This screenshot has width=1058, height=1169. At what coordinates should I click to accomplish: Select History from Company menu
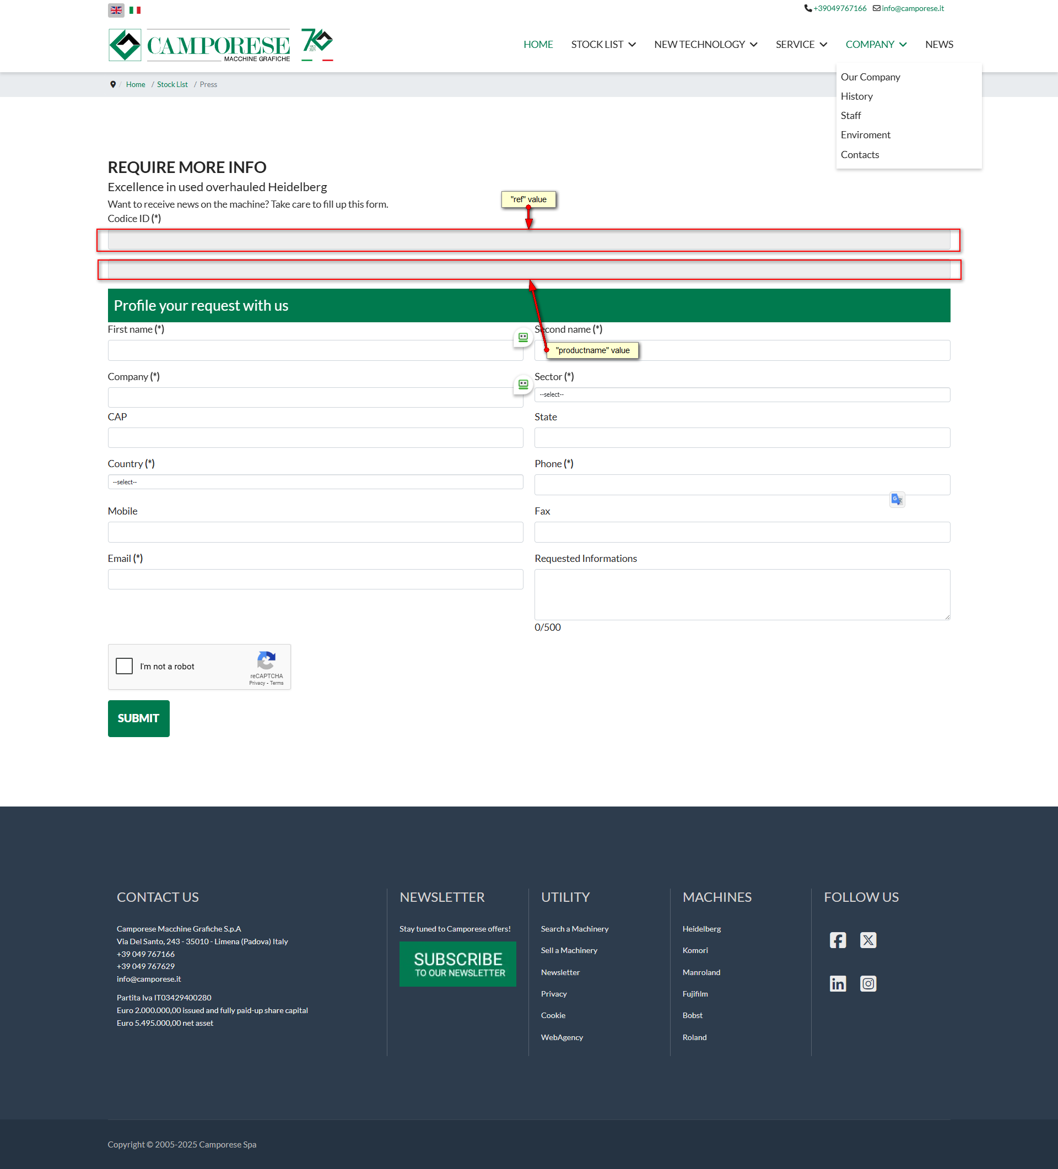pos(856,96)
